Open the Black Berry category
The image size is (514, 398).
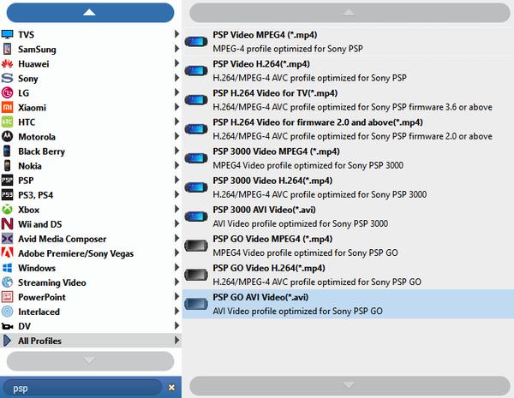(x=91, y=151)
